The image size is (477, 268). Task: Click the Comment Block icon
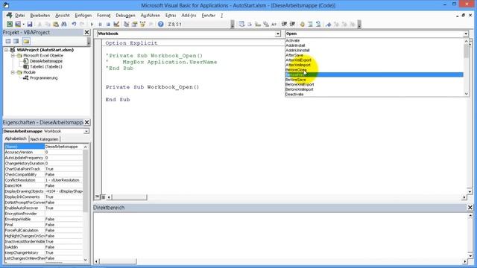(310, 25)
